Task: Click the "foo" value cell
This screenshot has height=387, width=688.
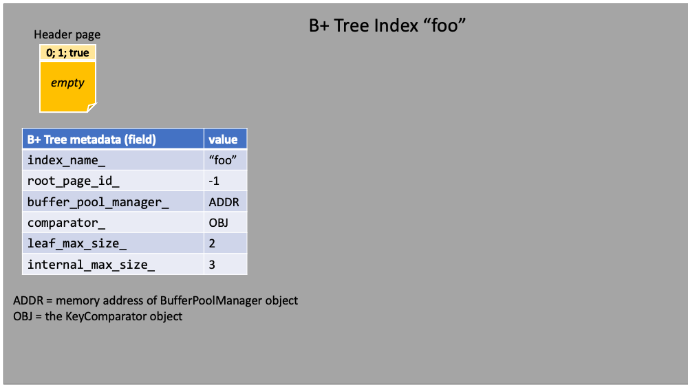Action: 225,159
